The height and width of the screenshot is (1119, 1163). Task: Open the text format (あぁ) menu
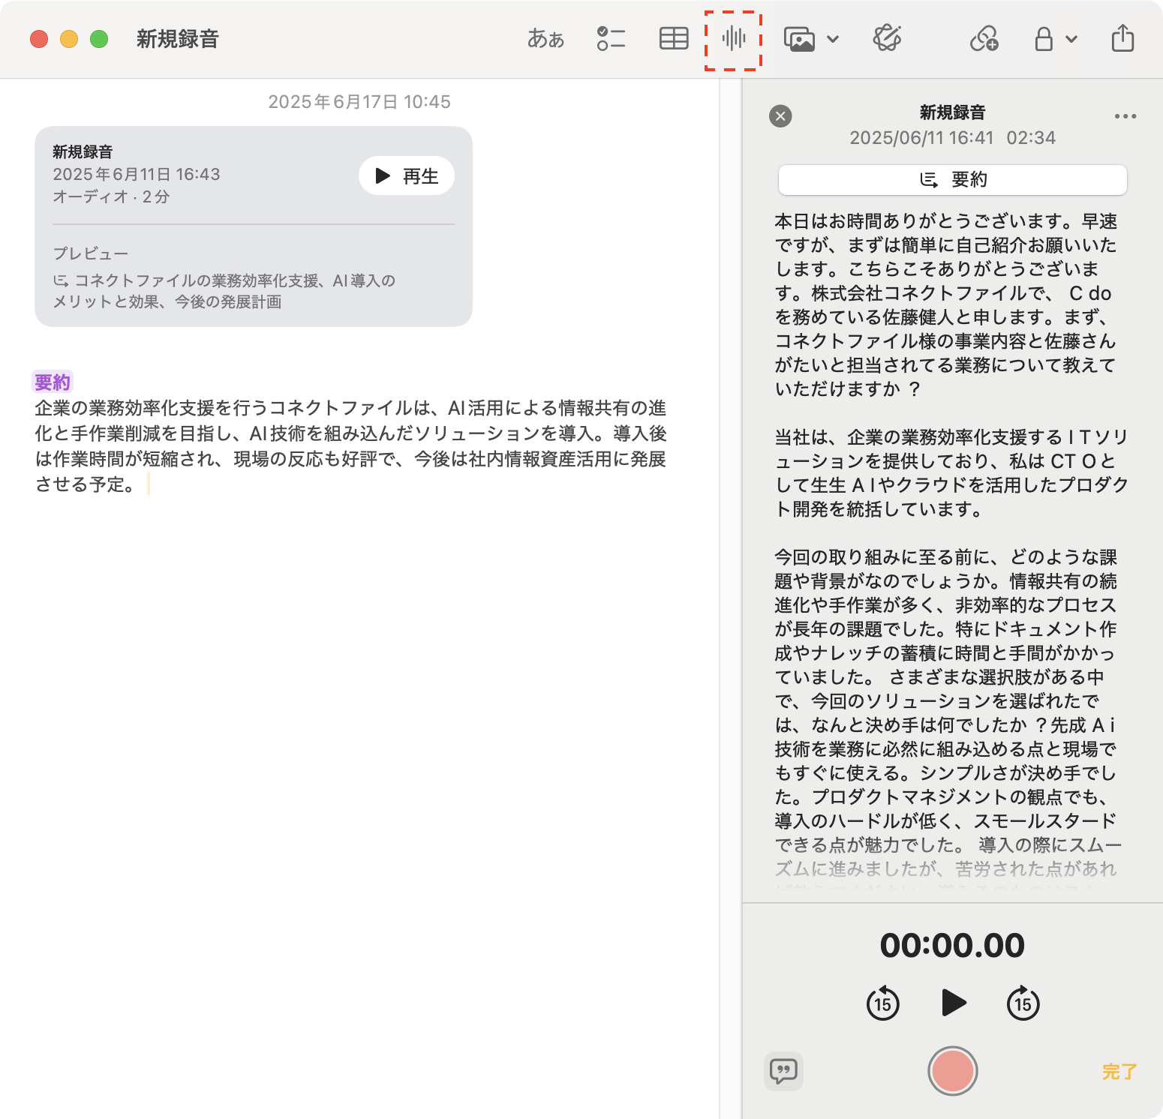tap(545, 39)
